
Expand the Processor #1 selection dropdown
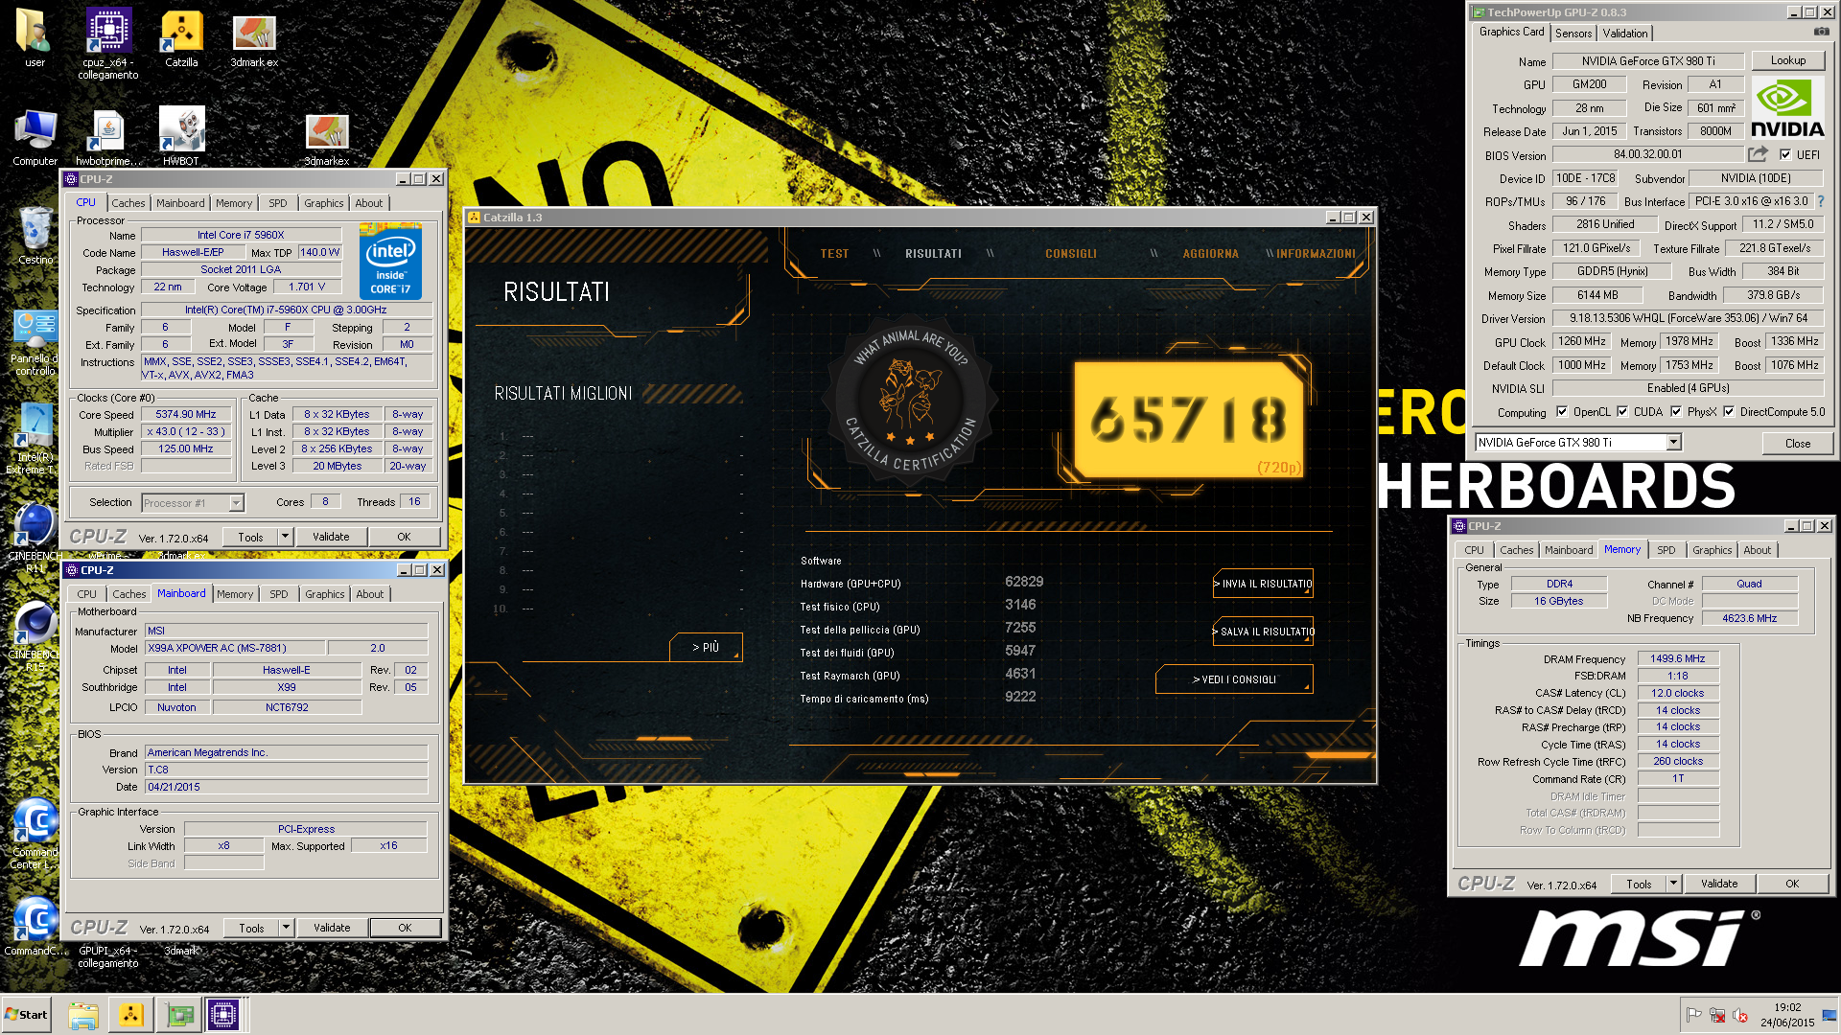click(x=236, y=503)
